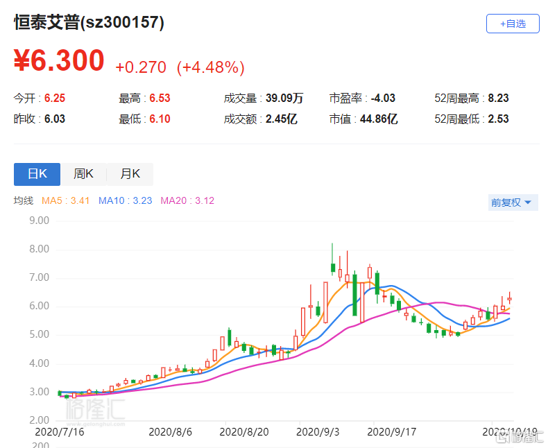Click the MA20 moving average legend
The width and height of the screenshot is (548, 448).
click(x=187, y=201)
